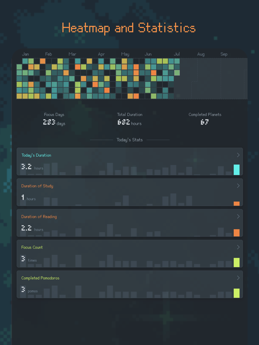Select the last heatmap cell in top row
Viewport: 259px width, 345px height.
coord(177,61)
